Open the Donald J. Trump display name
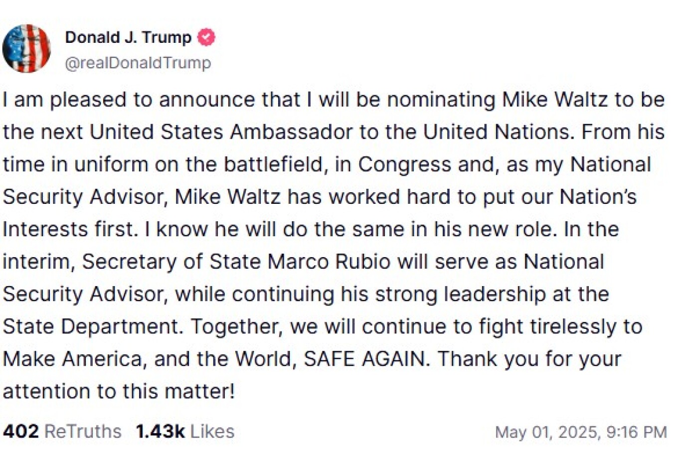678x454 pixels. coord(128,37)
